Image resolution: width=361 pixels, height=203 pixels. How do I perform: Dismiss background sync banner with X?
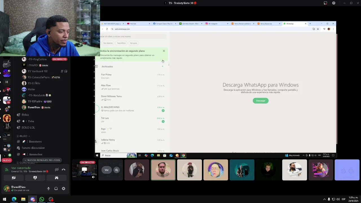[164, 51]
